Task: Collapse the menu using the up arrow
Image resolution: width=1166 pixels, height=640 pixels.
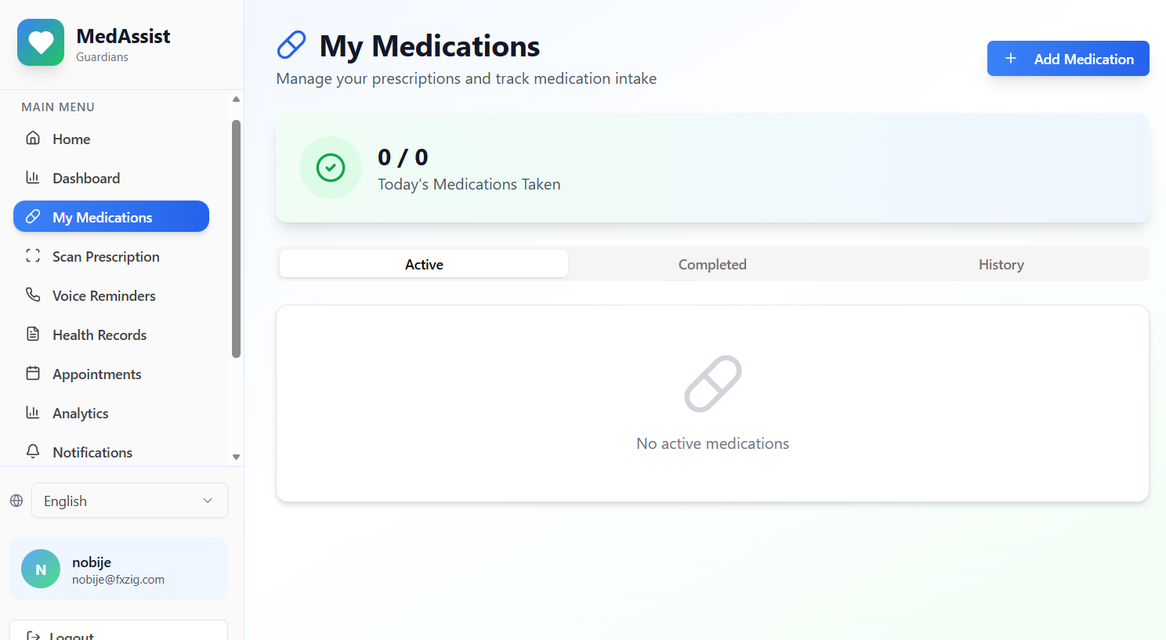Action: click(x=235, y=99)
